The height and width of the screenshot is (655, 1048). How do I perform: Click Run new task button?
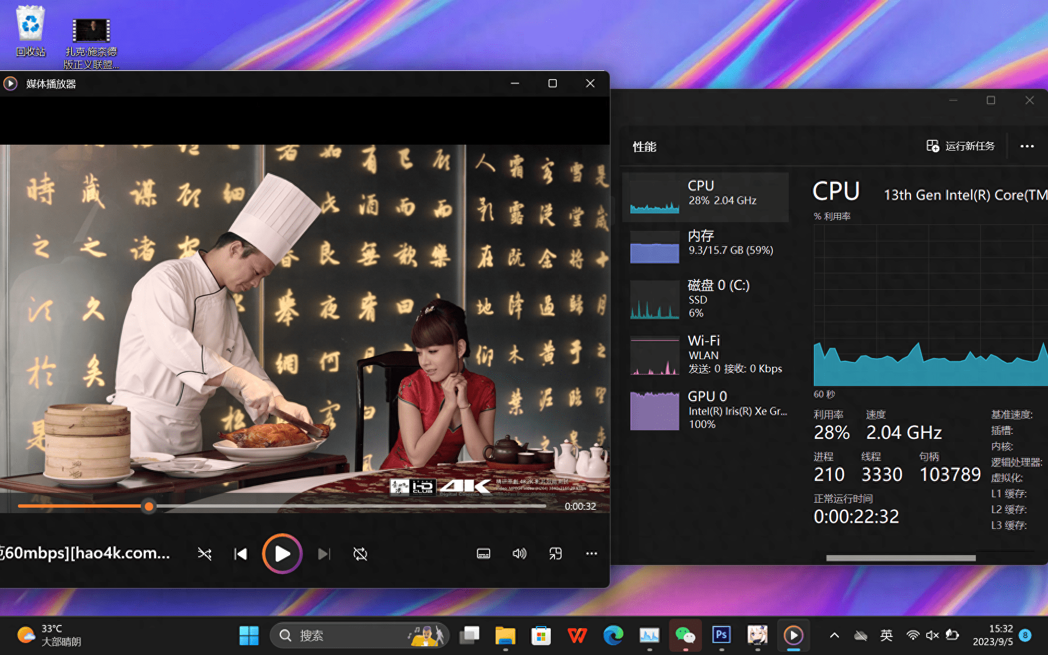[x=961, y=146]
